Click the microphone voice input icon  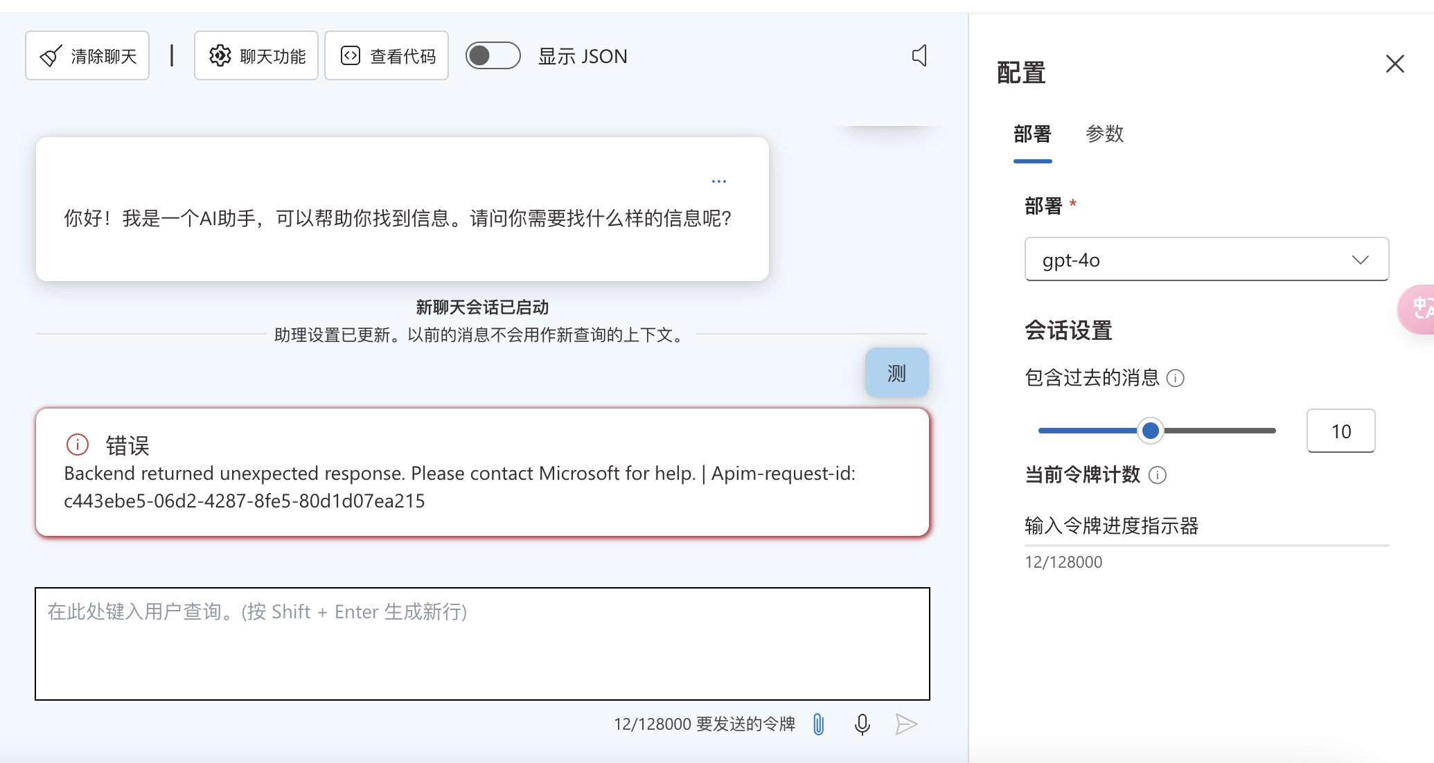point(862,724)
